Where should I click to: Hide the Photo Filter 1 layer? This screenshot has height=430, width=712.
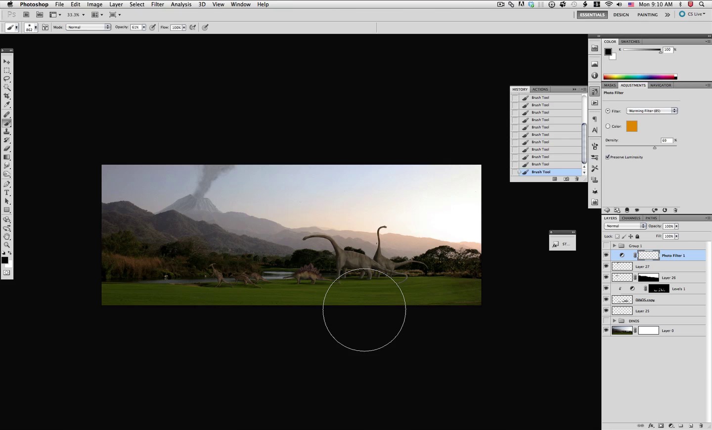(x=606, y=255)
